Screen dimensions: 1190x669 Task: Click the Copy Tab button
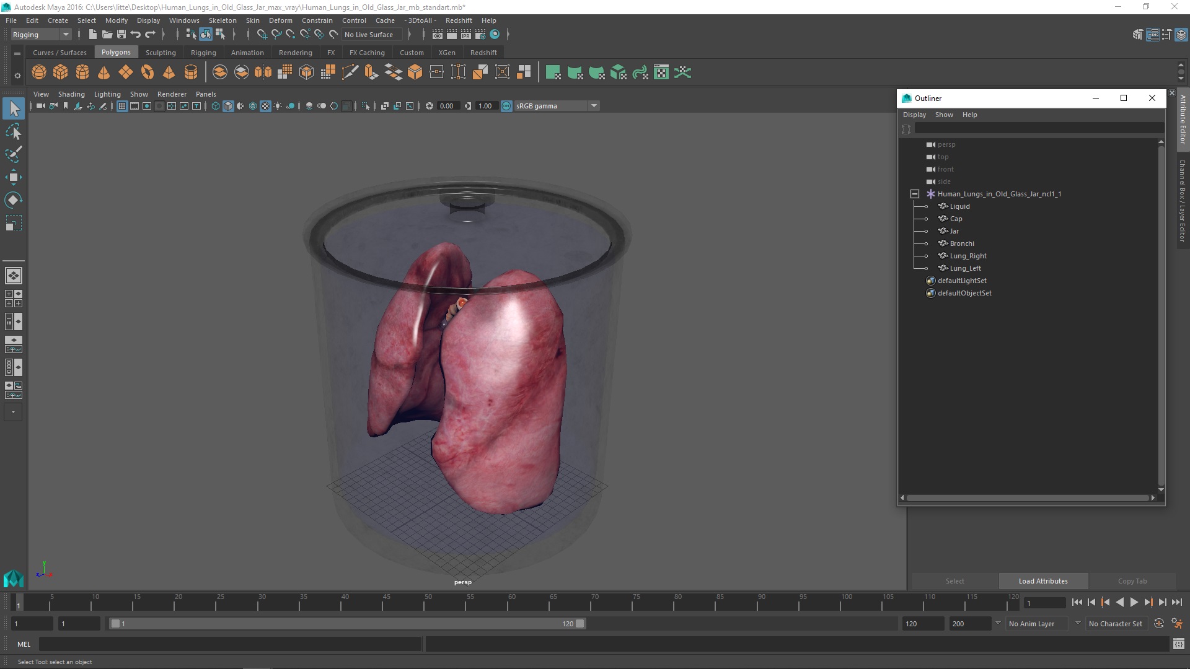point(1132,581)
